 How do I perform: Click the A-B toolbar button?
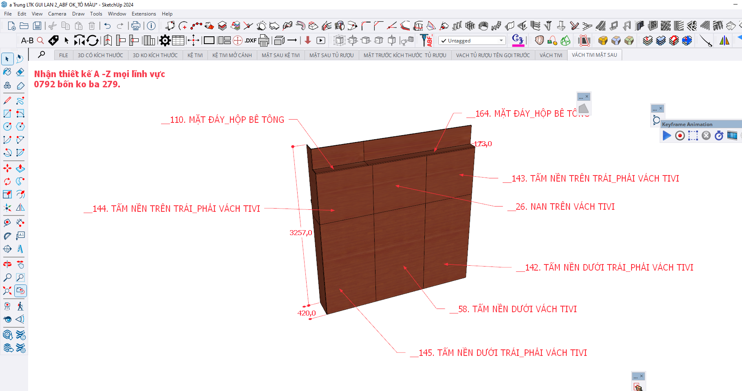pyautogui.click(x=27, y=40)
